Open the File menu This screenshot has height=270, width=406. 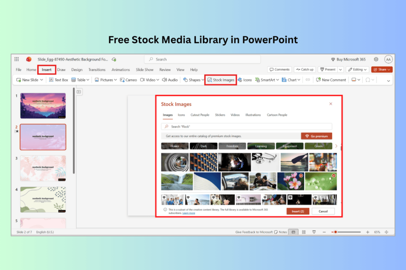pyautogui.click(x=19, y=70)
